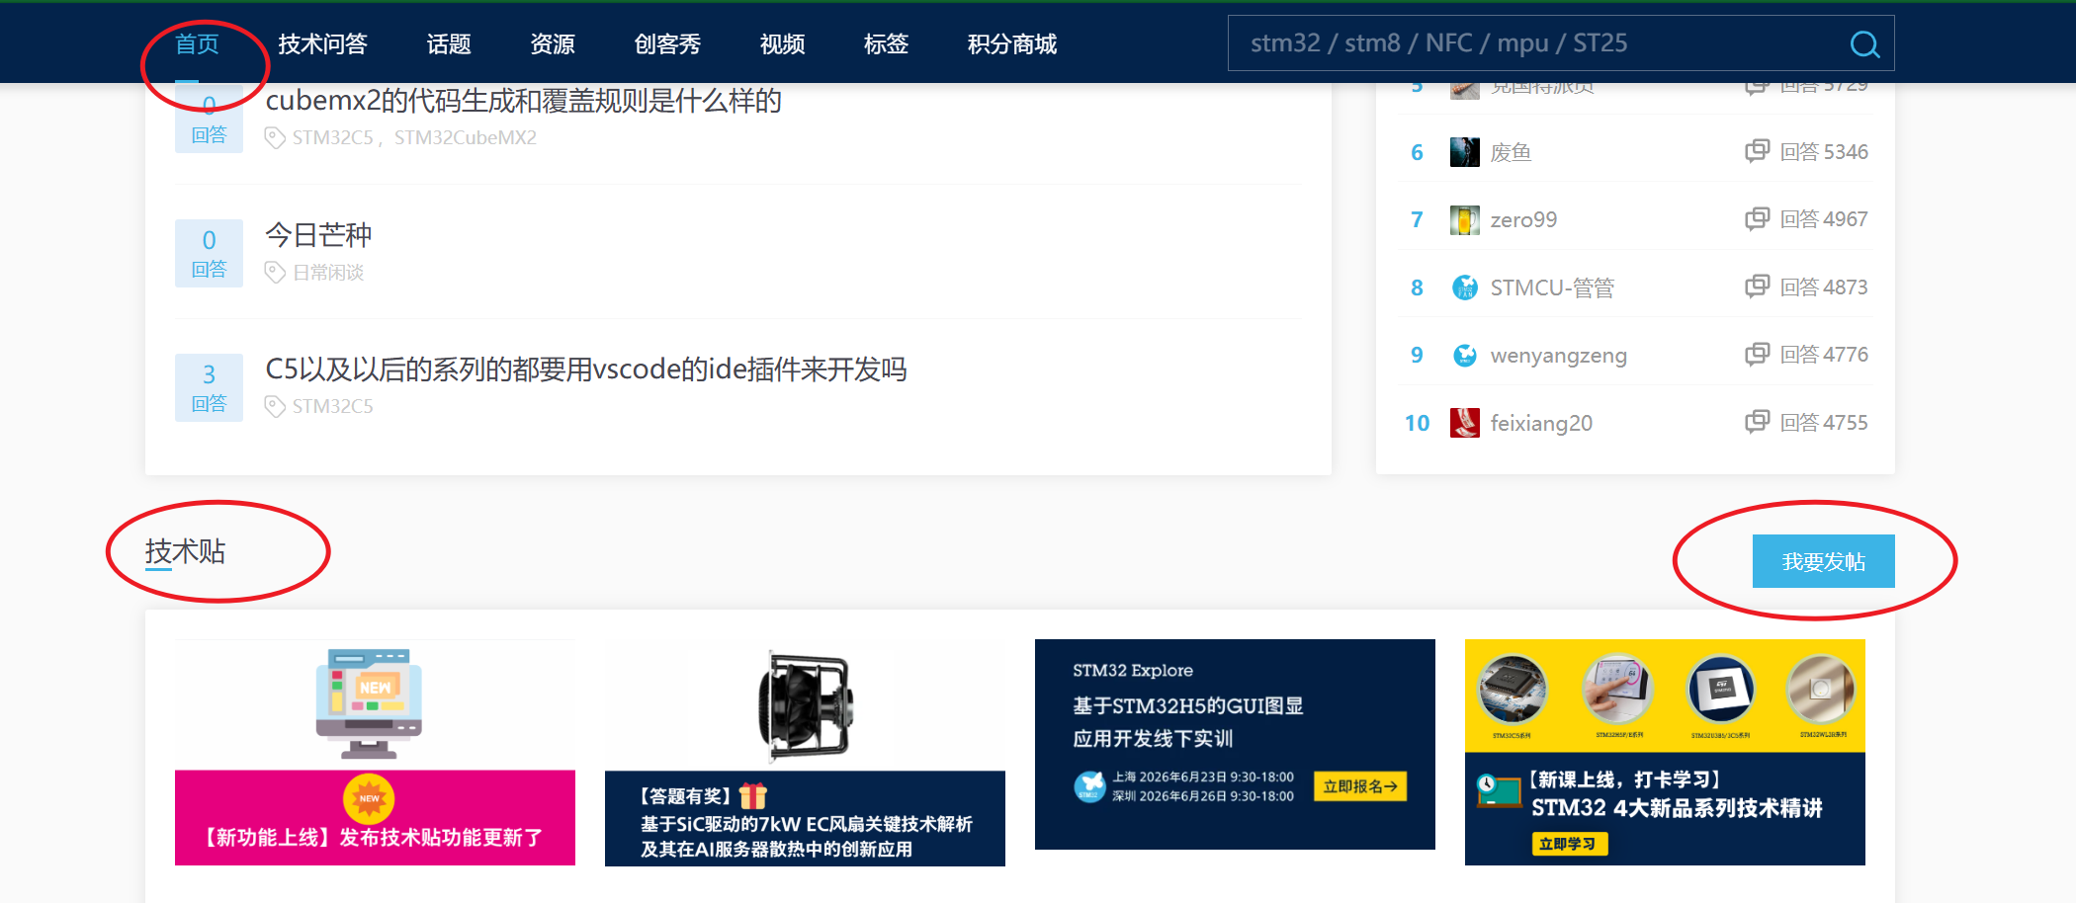2076x903 pixels.
Task: Click username zero99 in the ranking
Action: point(1523,219)
